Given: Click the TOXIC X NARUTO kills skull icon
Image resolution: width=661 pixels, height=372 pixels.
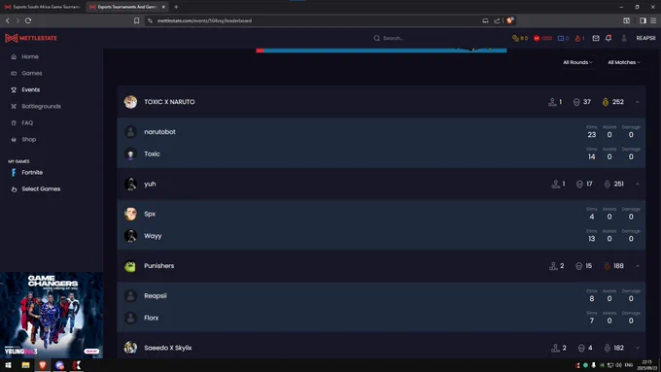Looking at the screenshot, I should click(x=576, y=102).
